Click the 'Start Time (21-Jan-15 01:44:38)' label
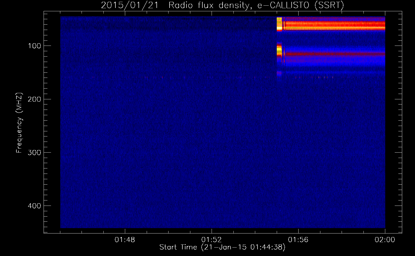 click(222, 247)
